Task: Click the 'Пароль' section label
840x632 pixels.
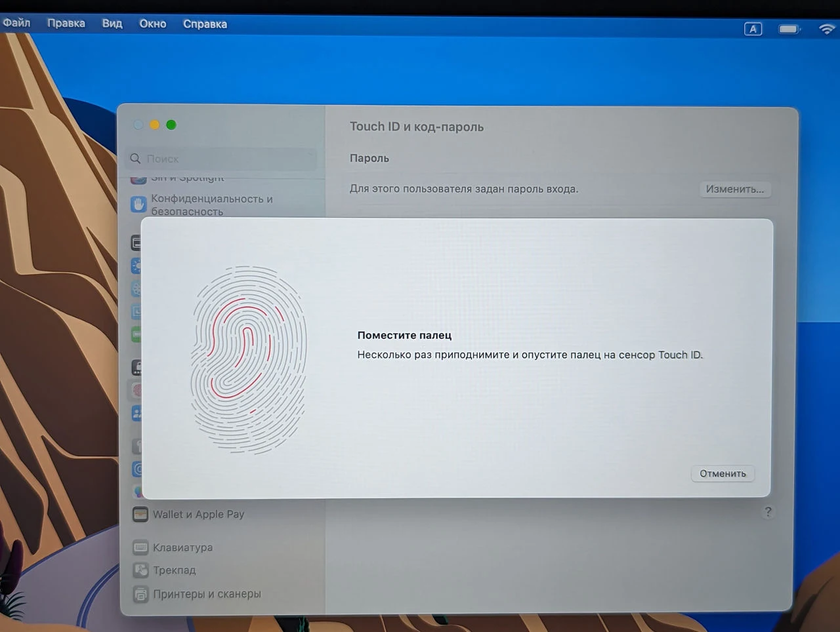Action: (x=369, y=158)
